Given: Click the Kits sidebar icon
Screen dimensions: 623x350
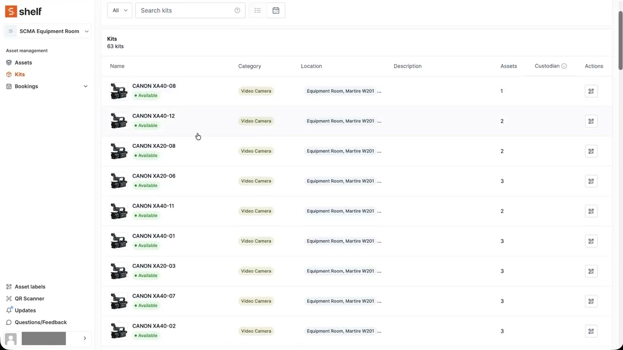Looking at the screenshot, I should pyautogui.click(x=9, y=74).
